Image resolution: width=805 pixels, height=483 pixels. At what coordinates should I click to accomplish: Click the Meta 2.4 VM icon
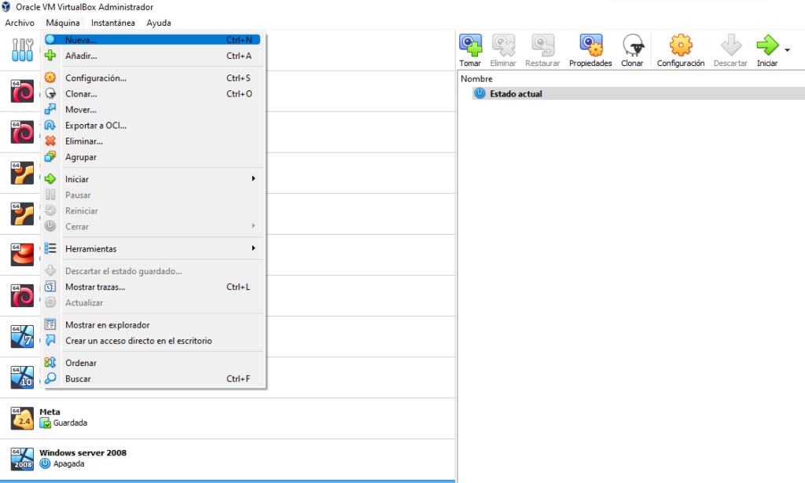click(23, 419)
